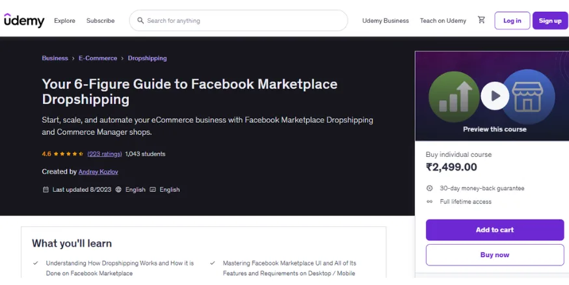569x285 pixels.
Task: Click Full lifetime access text
Action: (466, 202)
